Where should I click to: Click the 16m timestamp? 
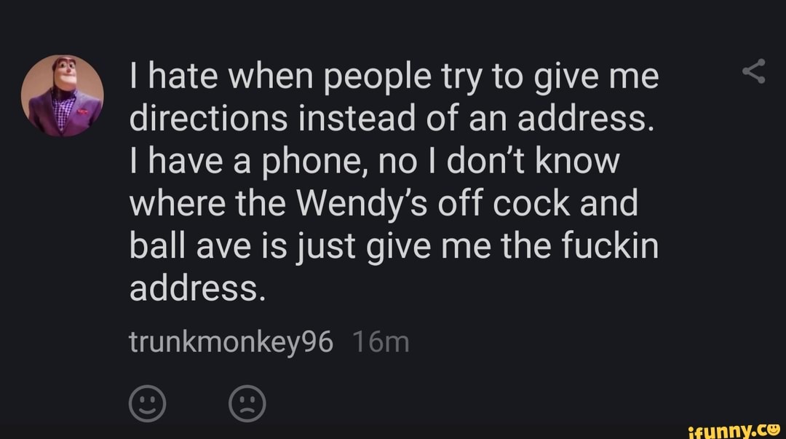pyautogui.click(x=381, y=341)
